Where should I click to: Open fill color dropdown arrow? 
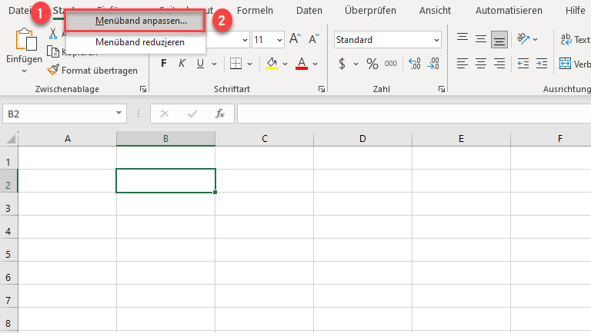[x=285, y=64]
